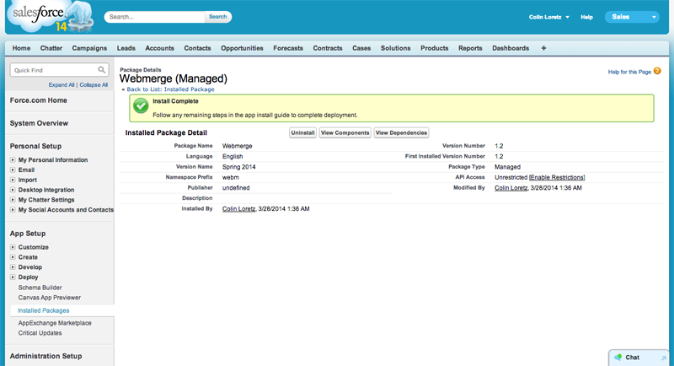Open AppExchange Marketplace
Viewport: 674px width, 366px height.
pyautogui.click(x=55, y=323)
